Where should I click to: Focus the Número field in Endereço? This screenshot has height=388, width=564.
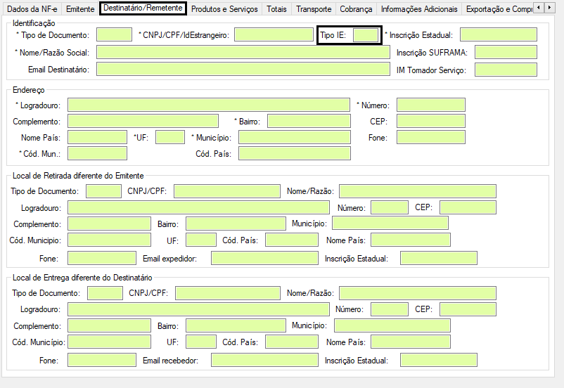431,105
